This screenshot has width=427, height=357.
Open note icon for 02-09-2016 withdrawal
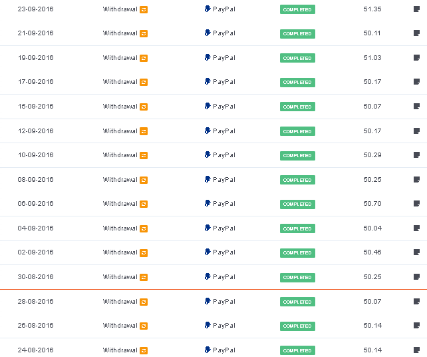click(416, 252)
